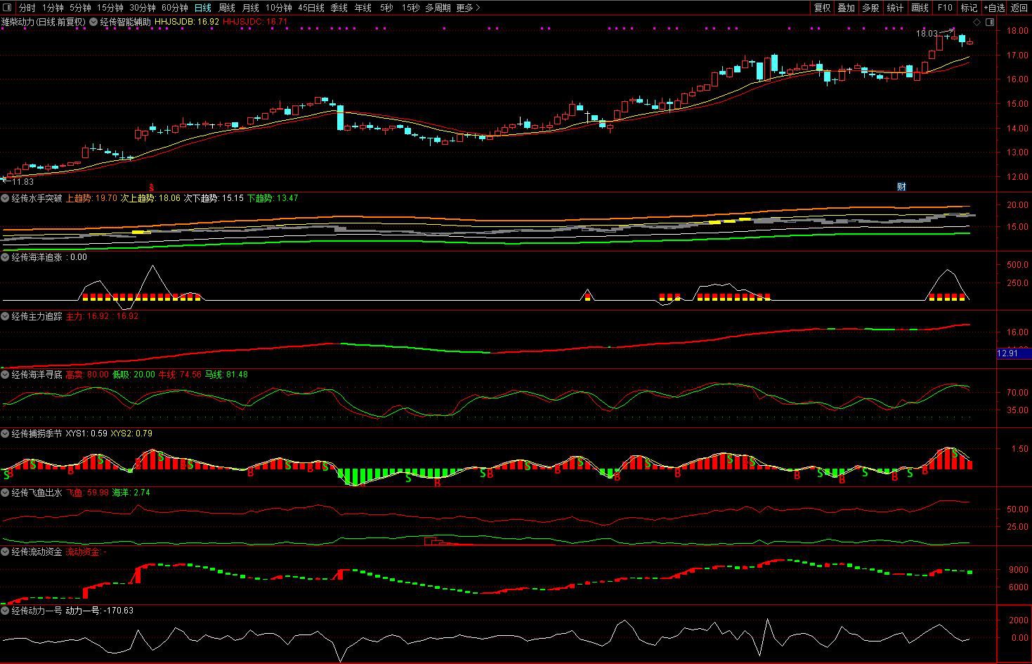
Task: Click the HHJSJDC: 16.71 value
Action: pyautogui.click(x=256, y=22)
